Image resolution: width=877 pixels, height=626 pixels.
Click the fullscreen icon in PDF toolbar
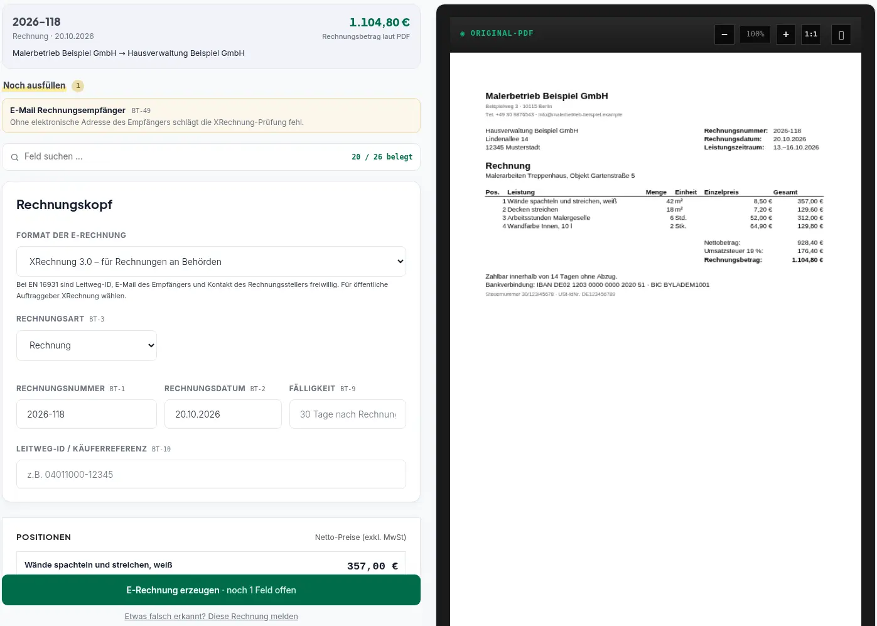pos(841,35)
